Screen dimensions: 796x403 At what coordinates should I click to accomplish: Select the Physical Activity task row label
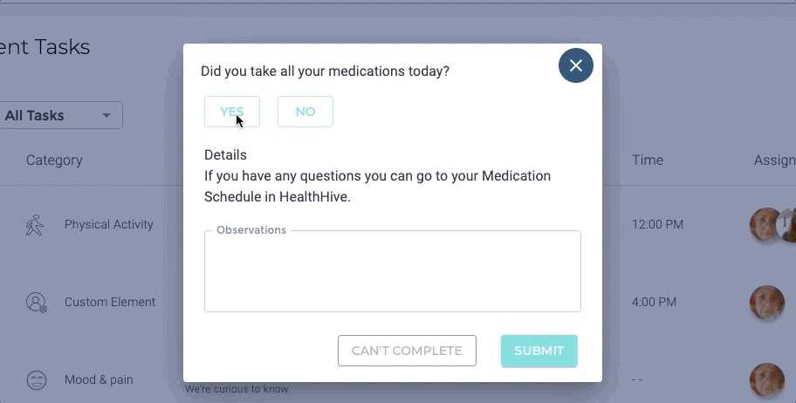coord(109,224)
